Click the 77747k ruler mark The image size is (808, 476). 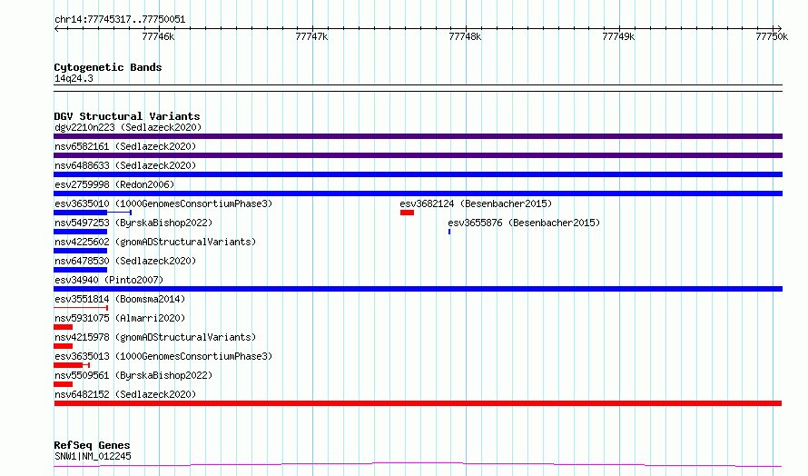(311, 36)
